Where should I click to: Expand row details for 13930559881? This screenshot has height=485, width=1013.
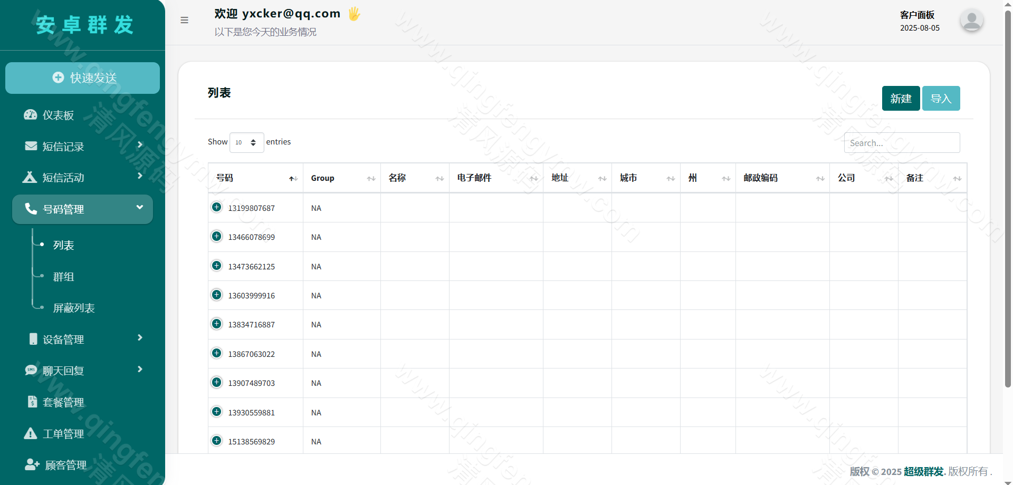click(216, 412)
